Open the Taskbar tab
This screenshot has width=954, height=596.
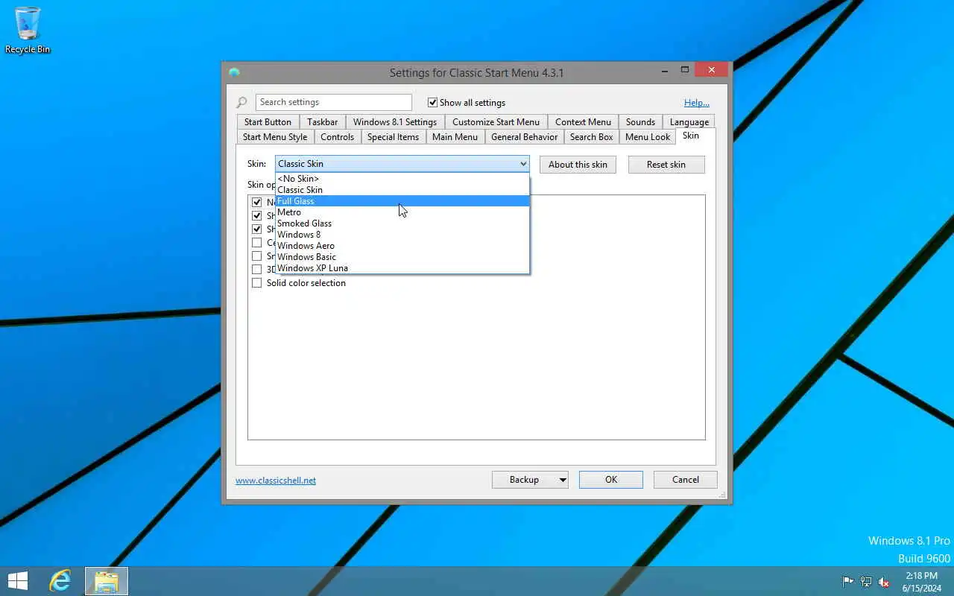[x=322, y=122]
